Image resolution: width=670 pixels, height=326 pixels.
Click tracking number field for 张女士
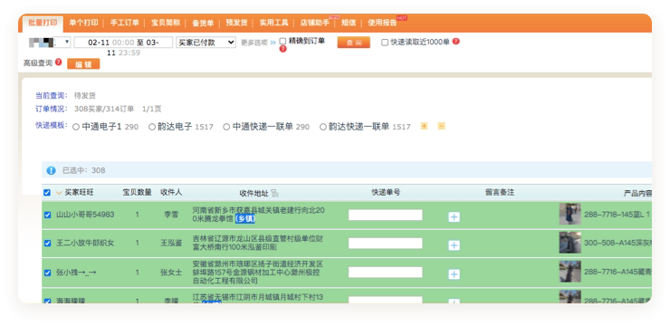(x=385, y=273)
